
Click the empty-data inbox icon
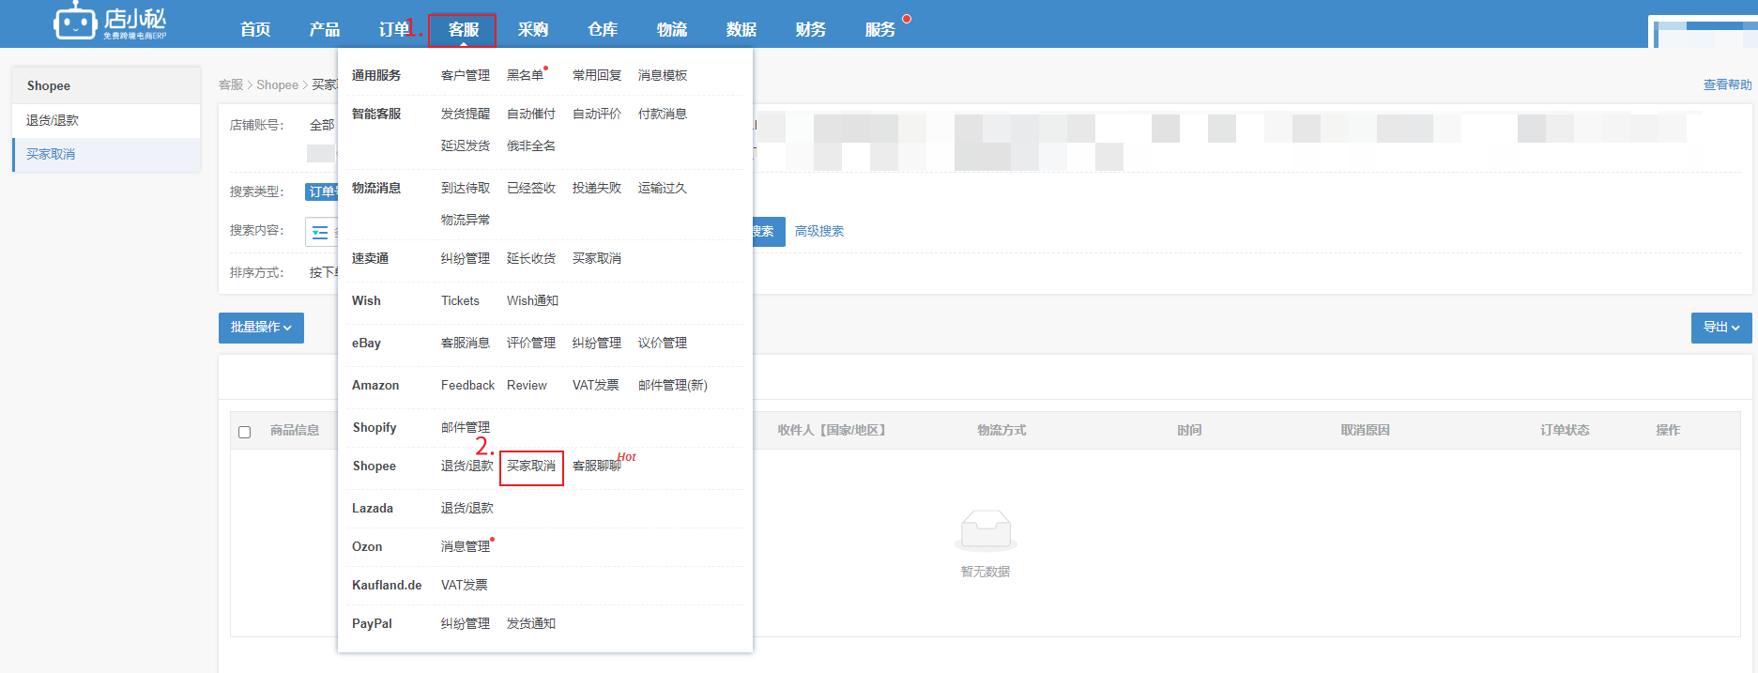click(986, 530)
